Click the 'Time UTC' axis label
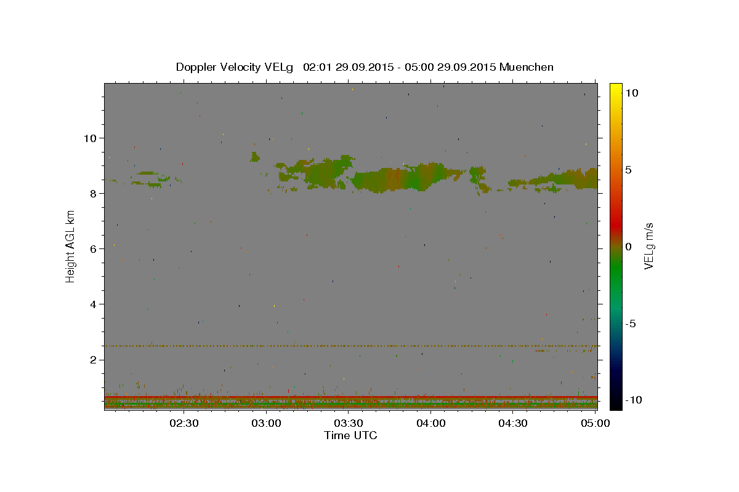The height and width of the screenshot is (492, 739). pyautogui.click(x=350, y=435)
